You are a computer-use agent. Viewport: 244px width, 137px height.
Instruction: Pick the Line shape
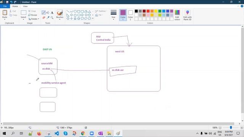point(68,11)
